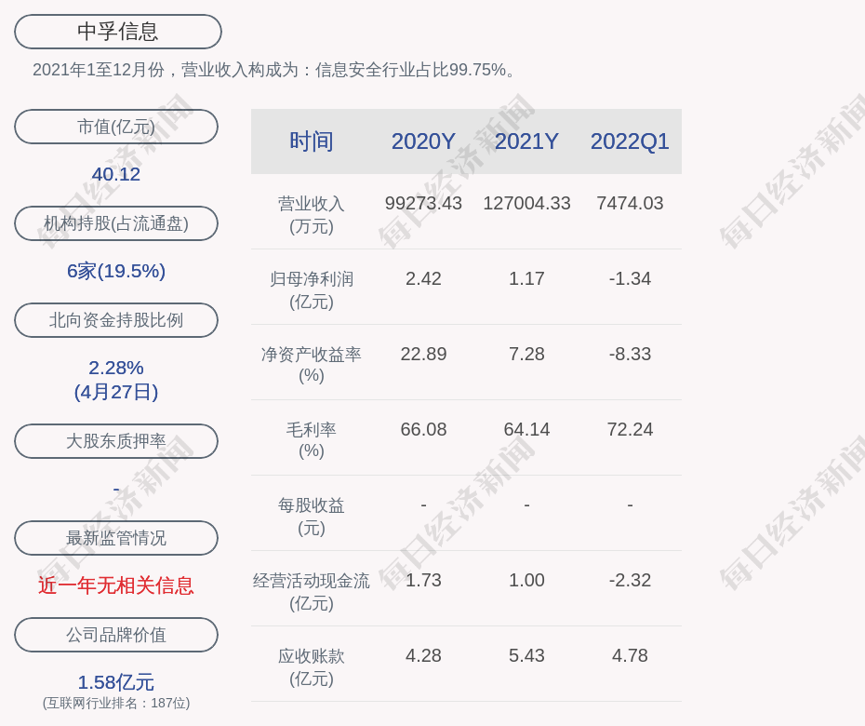This screenshot has height=726, width=865.
Task: Click the 中孚信息 company name pill
Action: (117, 32)
